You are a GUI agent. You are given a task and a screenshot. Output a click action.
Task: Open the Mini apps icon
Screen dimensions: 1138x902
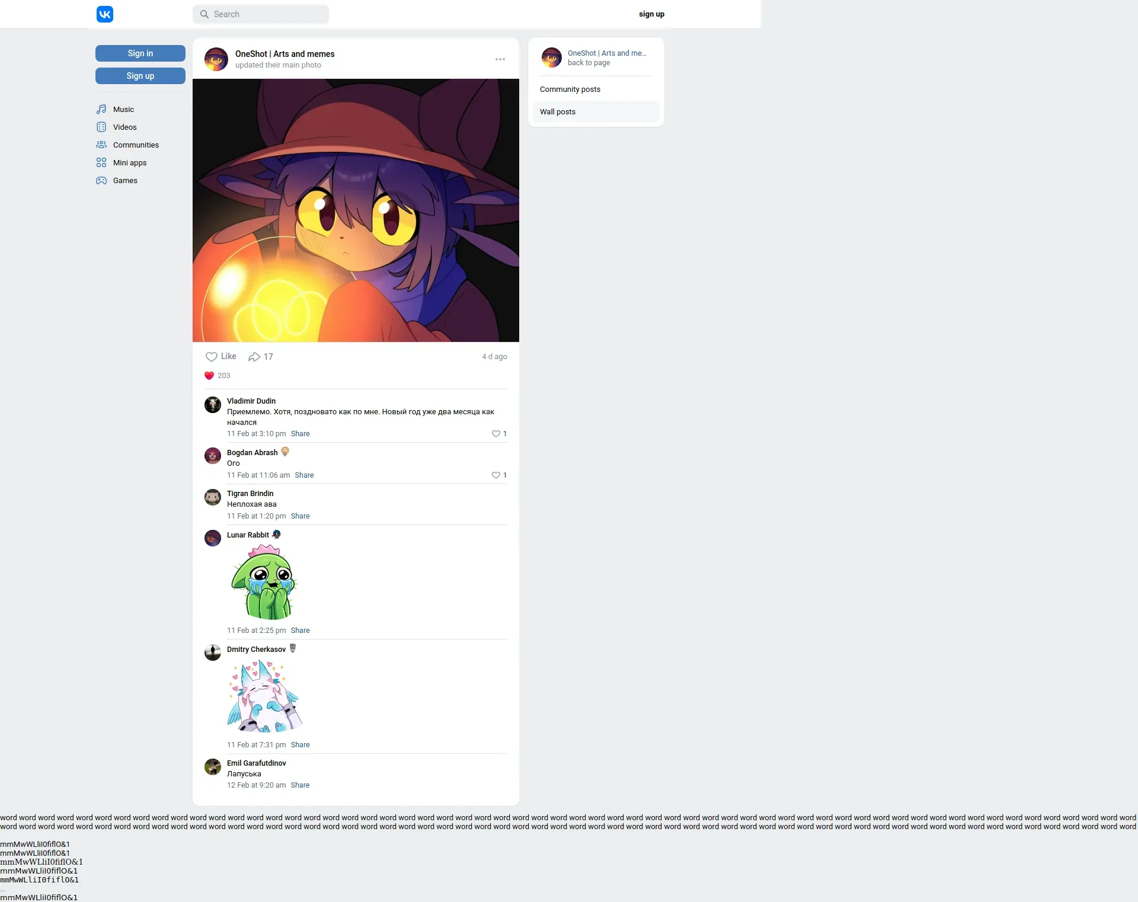click(x=101, y=163)
